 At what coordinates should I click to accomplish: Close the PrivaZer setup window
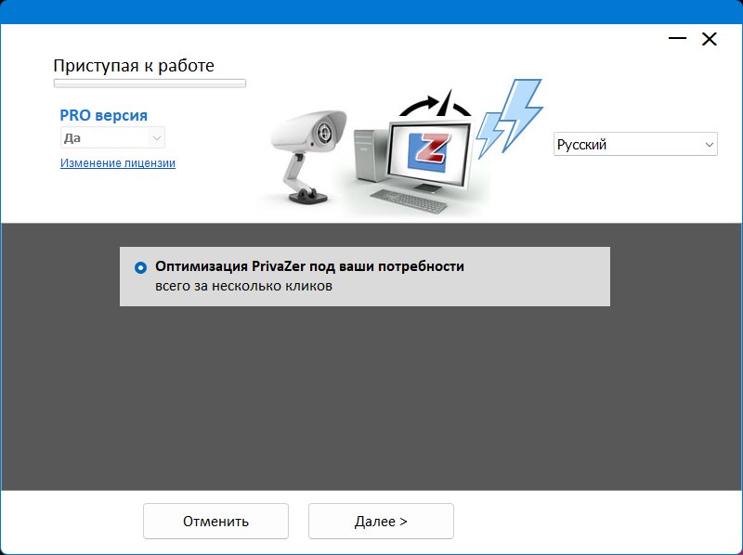[x=710, y=39]
